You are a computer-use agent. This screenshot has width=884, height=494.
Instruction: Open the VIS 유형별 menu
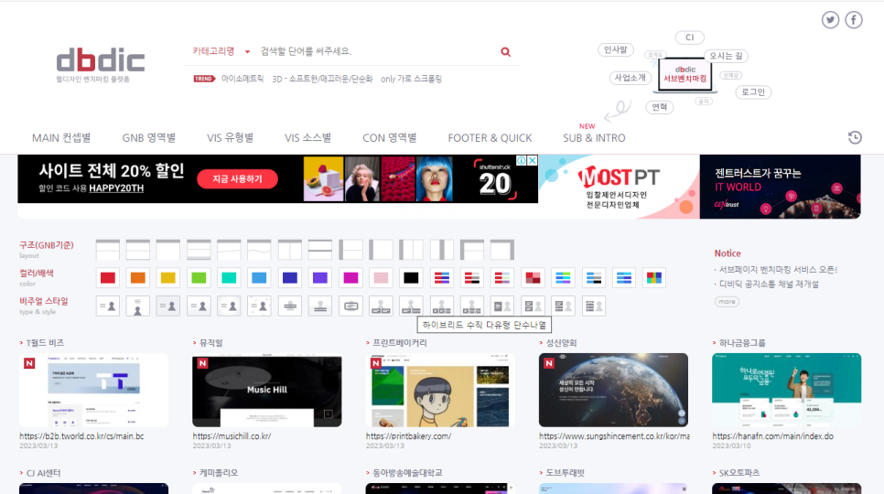tap(230, 138)
